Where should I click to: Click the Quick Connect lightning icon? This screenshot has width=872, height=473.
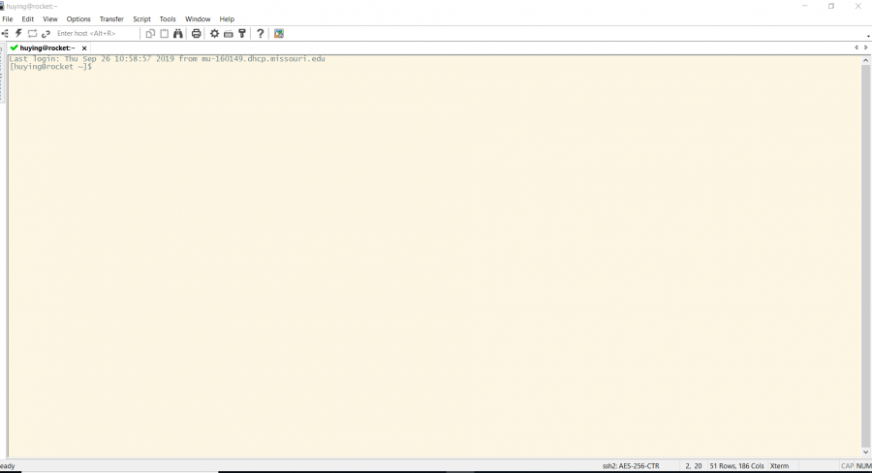click(x=18, y=34)
